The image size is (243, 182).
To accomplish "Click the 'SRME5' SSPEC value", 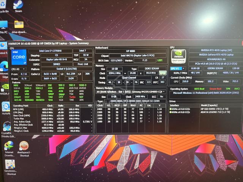I will pyautogui.click(x=57, y=64).
